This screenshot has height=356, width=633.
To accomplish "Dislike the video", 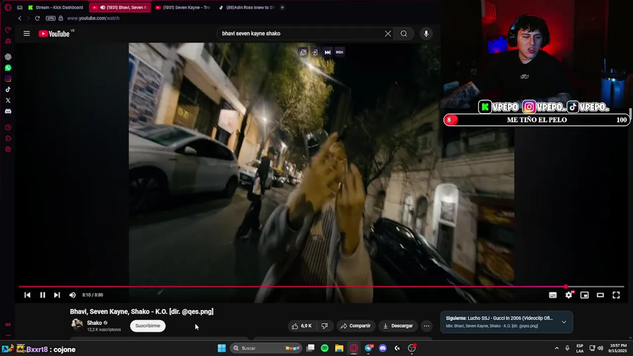I will (324, 326).
